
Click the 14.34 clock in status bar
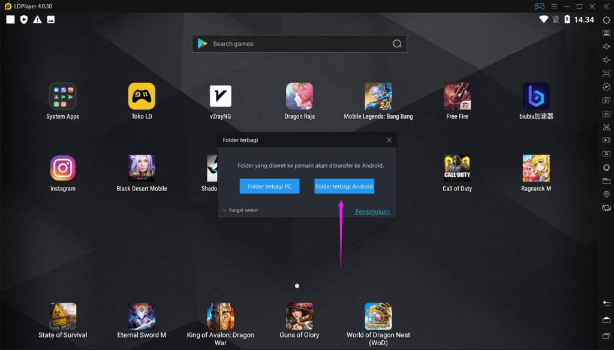click(x=584, y=20)
